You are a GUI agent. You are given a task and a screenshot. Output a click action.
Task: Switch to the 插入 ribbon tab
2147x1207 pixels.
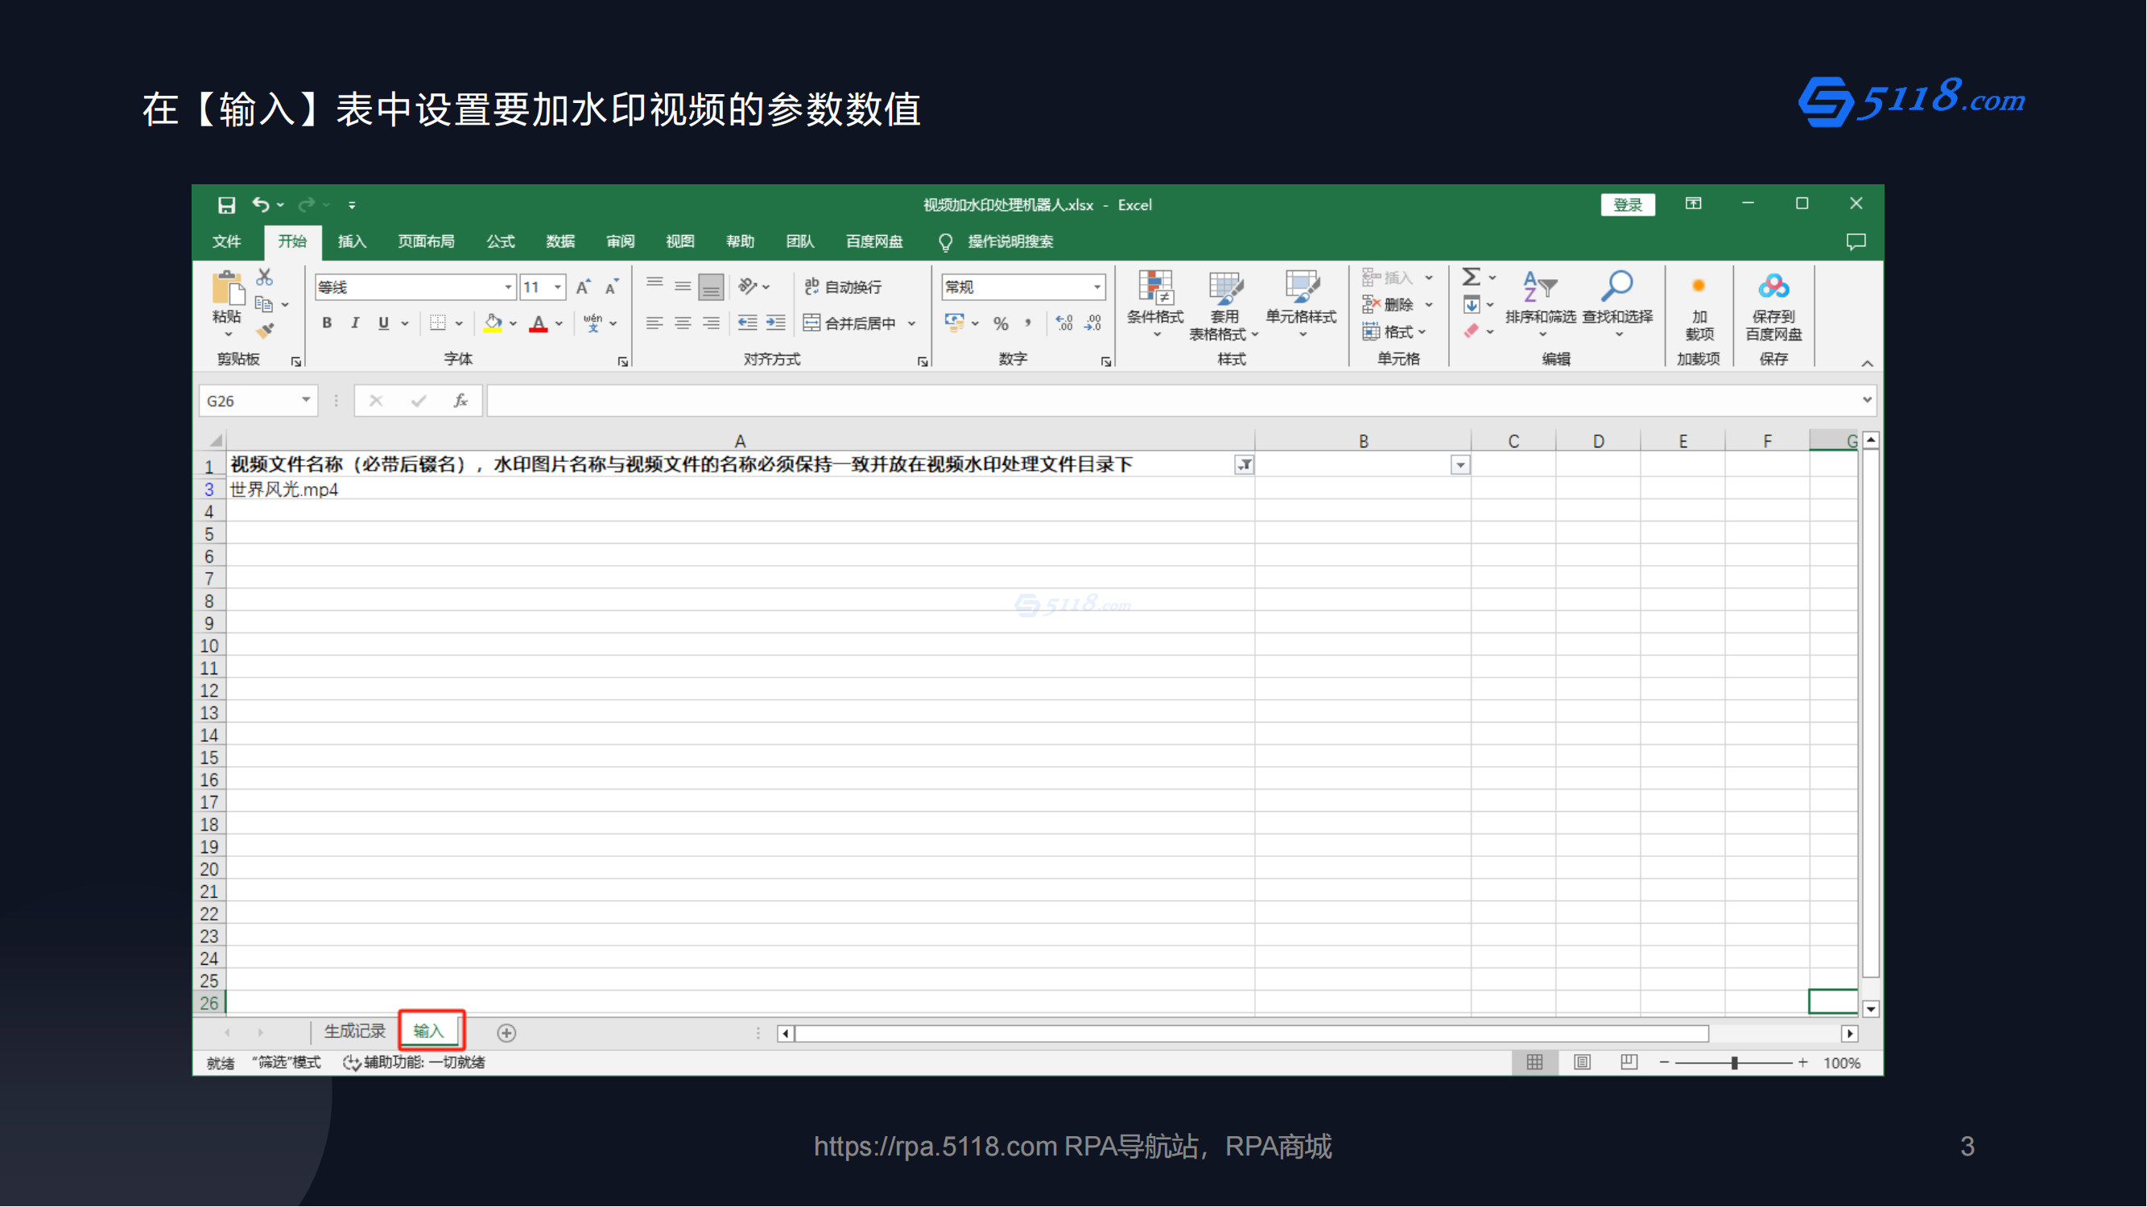(x=352, y=242)
